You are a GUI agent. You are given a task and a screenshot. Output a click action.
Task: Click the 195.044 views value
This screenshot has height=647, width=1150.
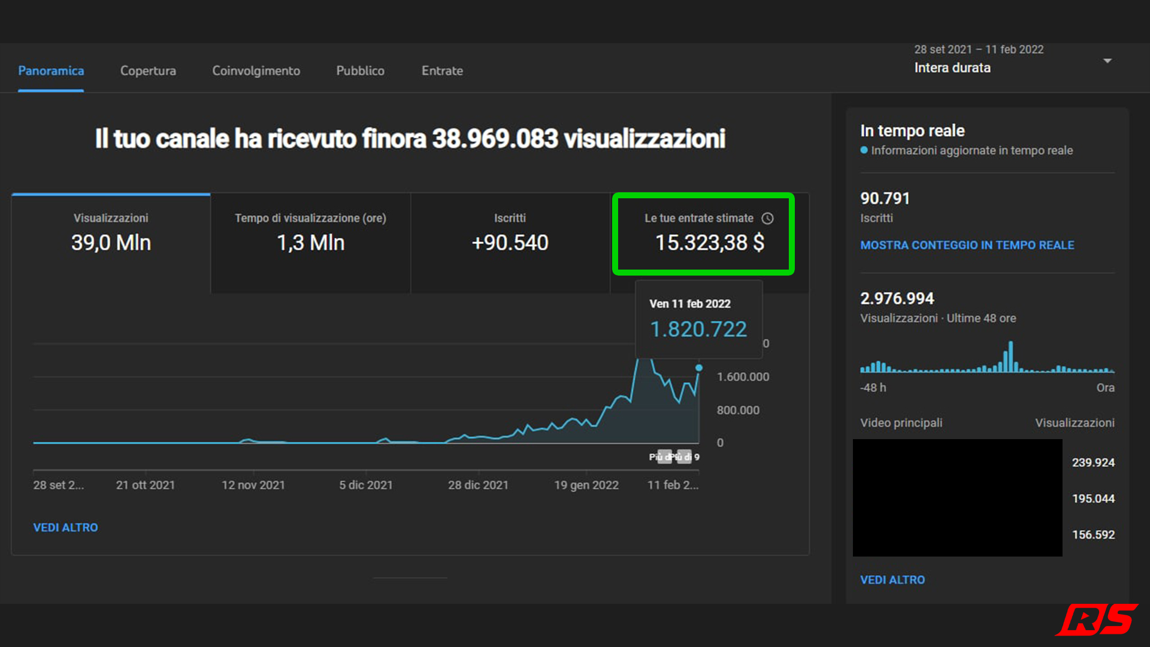coord(1093,498)
